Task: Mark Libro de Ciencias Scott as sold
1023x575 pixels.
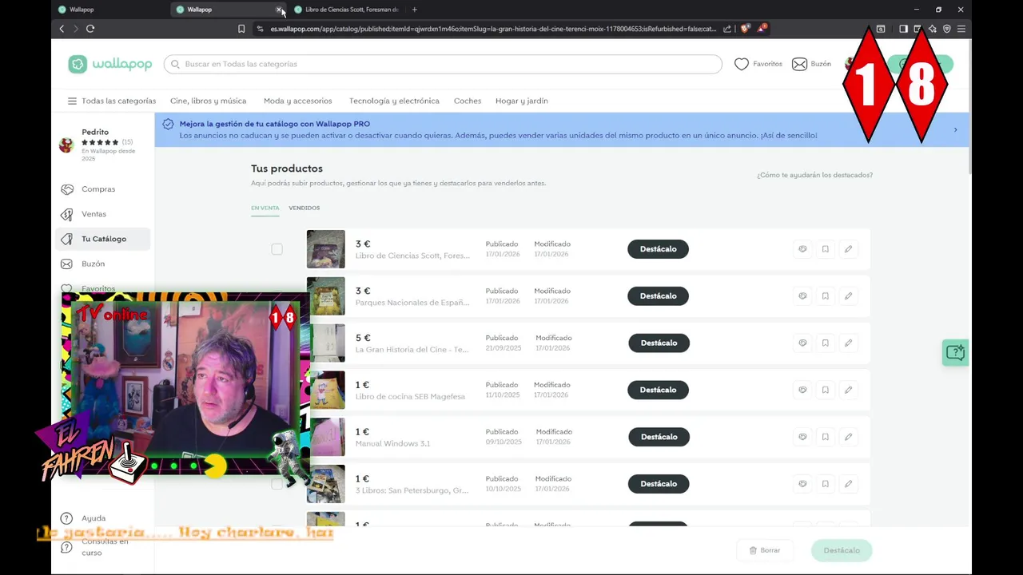Action: coord(802,249)
